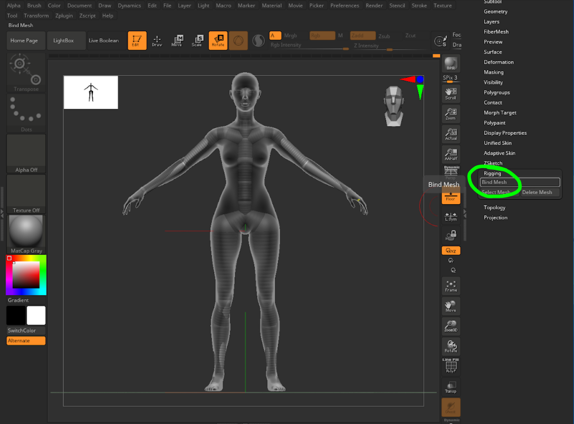Toggle L.Sym local symmetry
Image resolution: width=574 pixels, height=424 pixels.
point(451,217)
